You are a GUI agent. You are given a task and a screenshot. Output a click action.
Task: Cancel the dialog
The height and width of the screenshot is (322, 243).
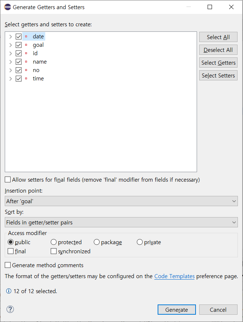coord(218,310)
